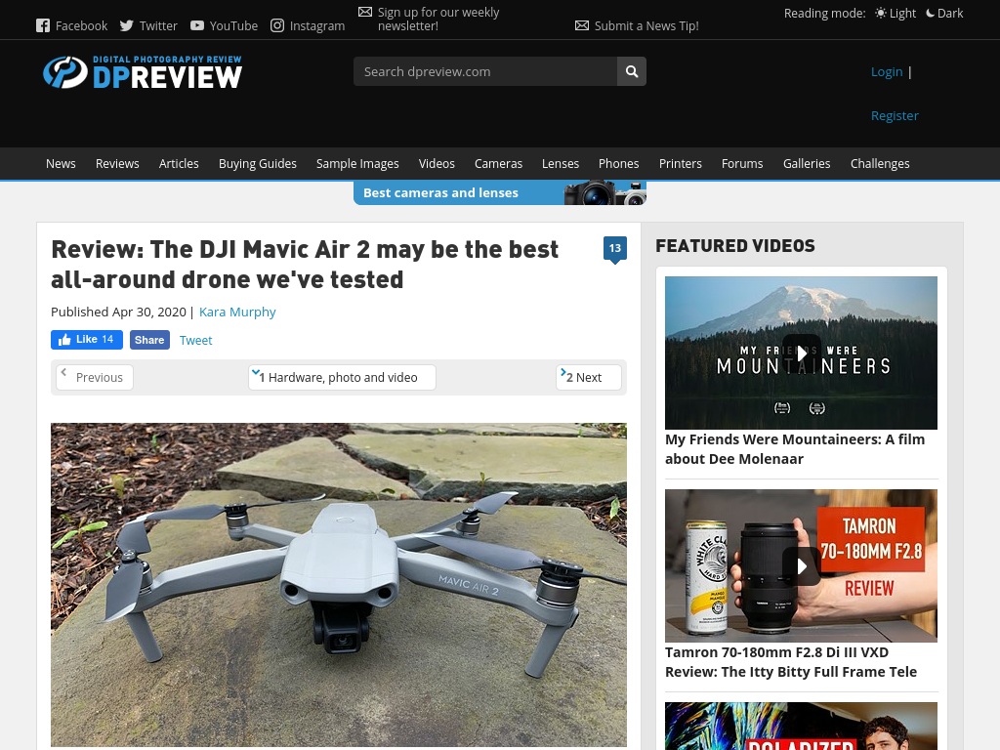Click the Login link
This screenshot has height=750, width=1000.
click(887, 72)
